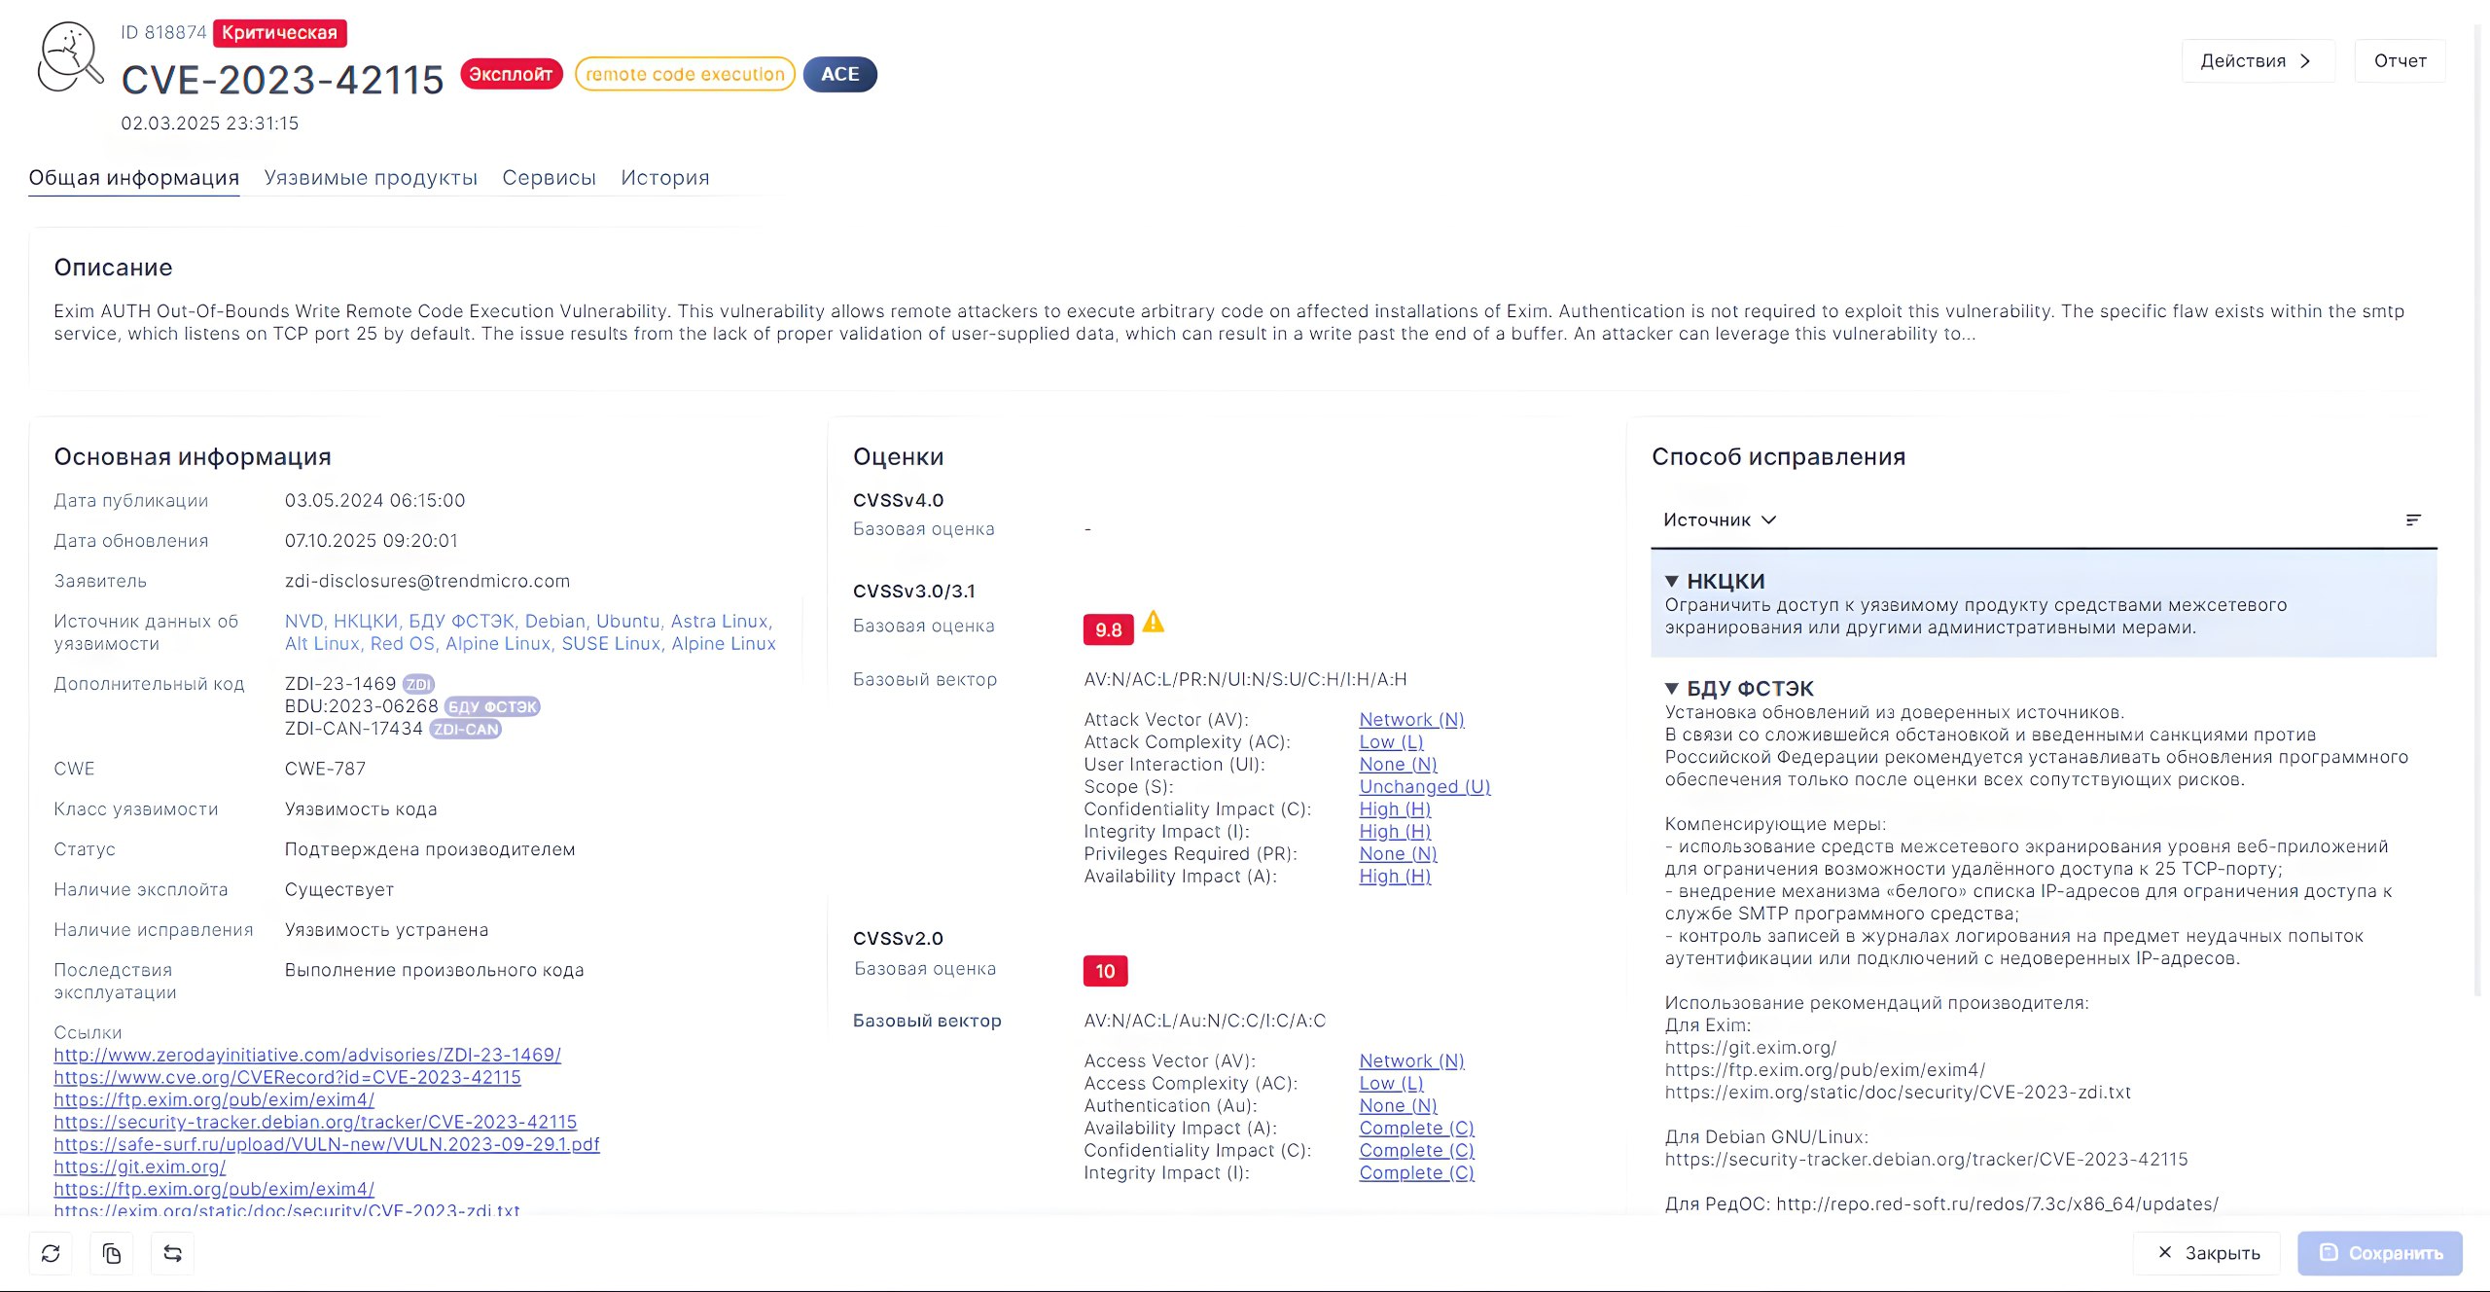Image resolution: width=2490 pixels, height=1292 pixels.
Task: Click the Закрыть button
Action: point(2208,1253)
